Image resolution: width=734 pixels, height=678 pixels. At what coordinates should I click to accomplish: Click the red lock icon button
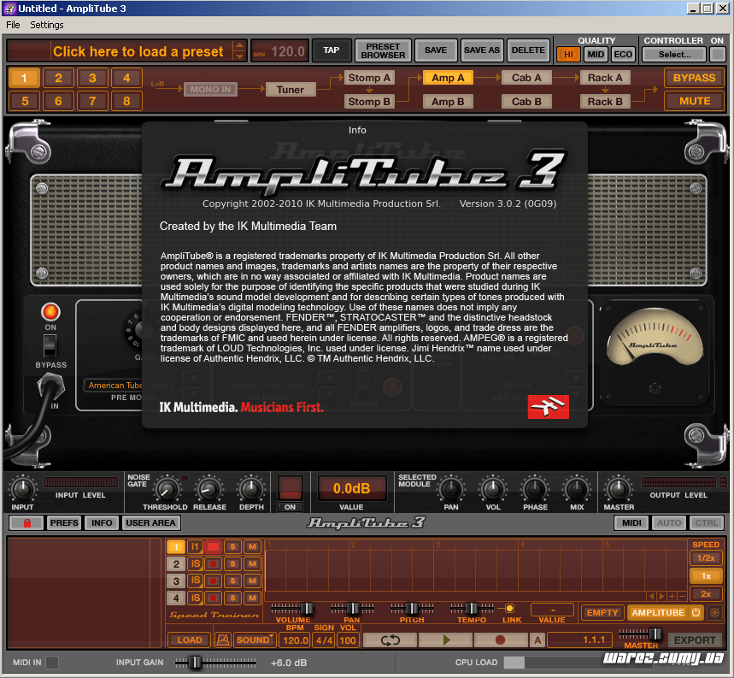(26, 522)
